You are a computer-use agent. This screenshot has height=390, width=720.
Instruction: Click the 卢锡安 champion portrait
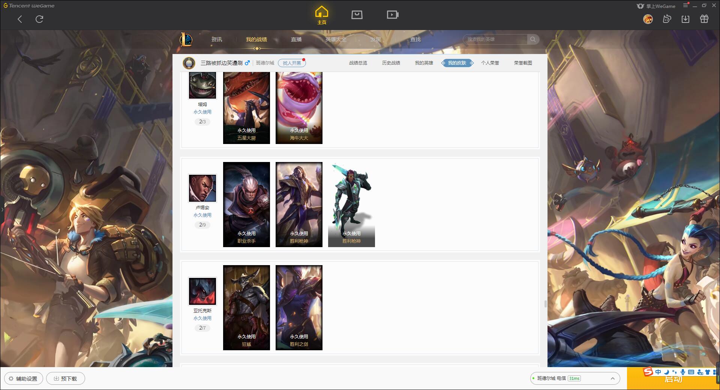[202, 188]
